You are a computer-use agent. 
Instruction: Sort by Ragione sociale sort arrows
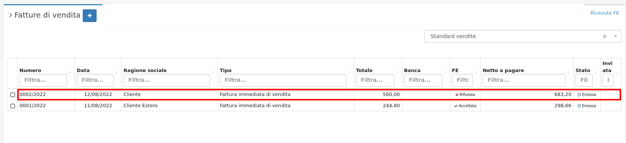(x=213, y=72)
